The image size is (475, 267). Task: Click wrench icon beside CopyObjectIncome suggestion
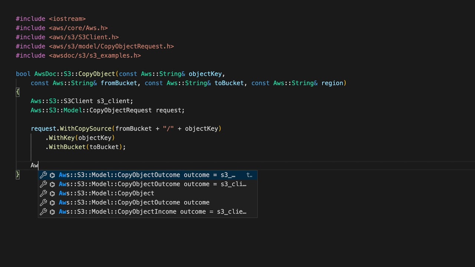tap(43, 212)
